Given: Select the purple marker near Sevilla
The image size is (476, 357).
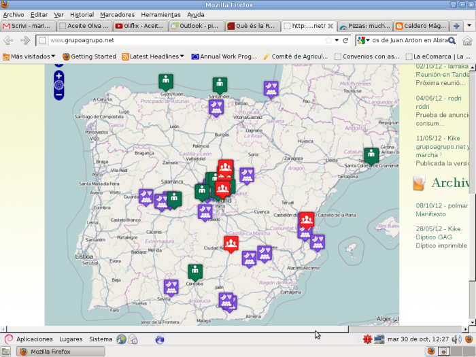Looking at the screenshot, I should click(171, 288).
